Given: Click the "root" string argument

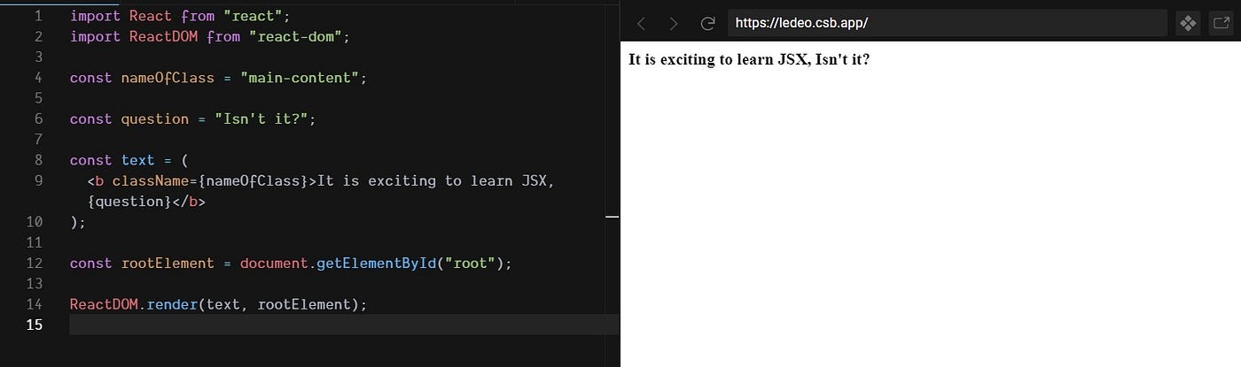Looking at the screenshot, I should 470,263.
